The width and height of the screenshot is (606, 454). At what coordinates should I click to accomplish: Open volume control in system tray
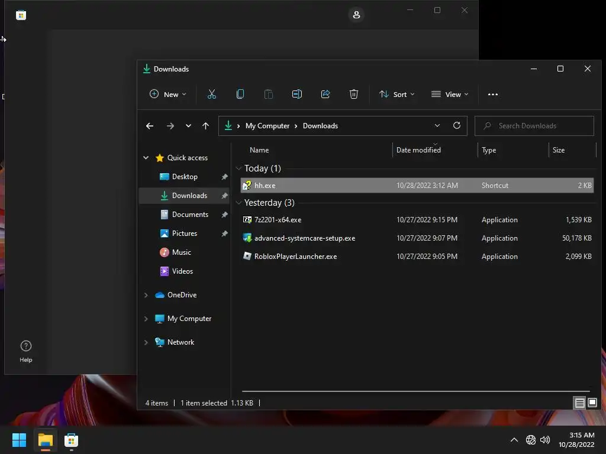[x=545, y=440]
